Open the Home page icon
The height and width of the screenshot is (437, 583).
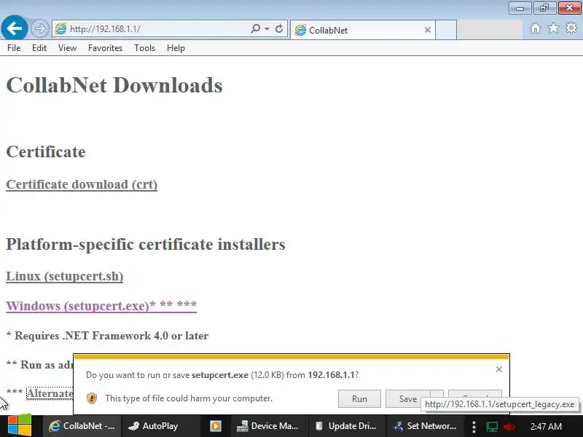click(x=536, y=28)
